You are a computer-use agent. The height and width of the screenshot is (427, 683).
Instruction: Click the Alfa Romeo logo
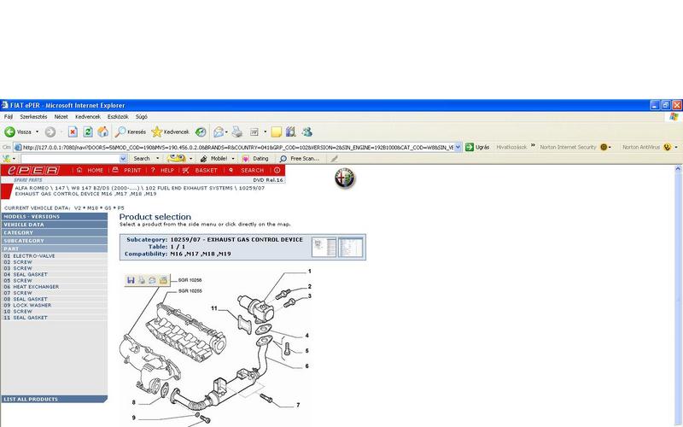[x=345, y=178]
